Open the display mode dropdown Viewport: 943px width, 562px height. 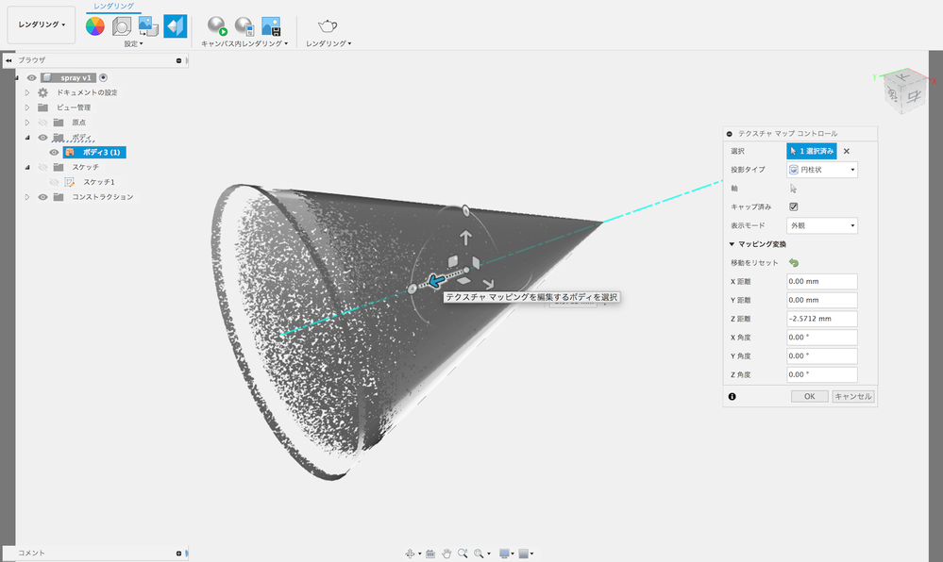(x=822, y=225)
